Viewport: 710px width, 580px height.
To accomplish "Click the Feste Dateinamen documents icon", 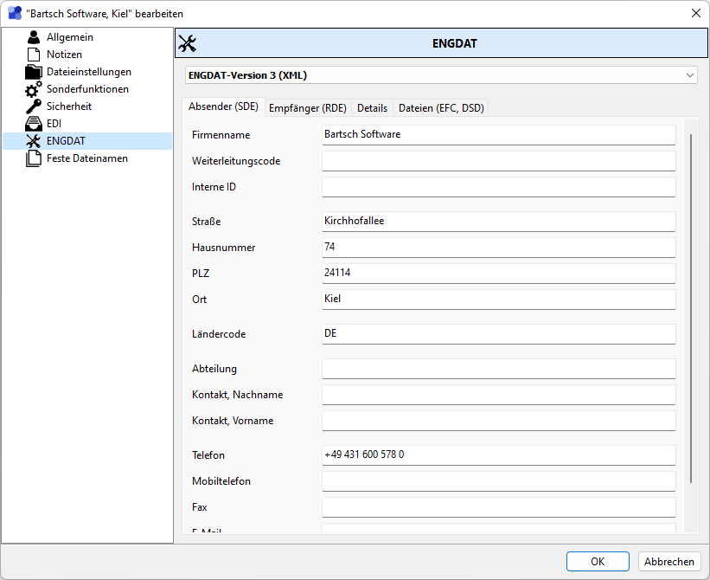I will [x=34, y=158].
